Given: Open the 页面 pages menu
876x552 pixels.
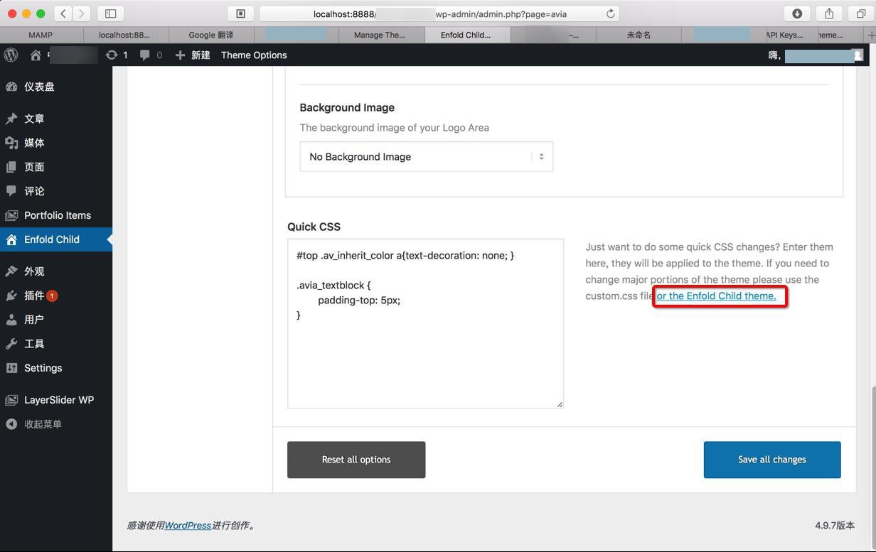Looking at the screenshot, I should click(56, 167).
